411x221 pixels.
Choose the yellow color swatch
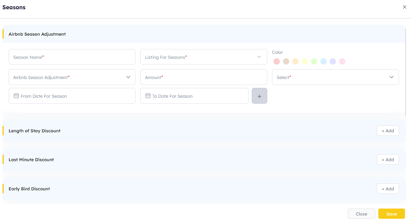305,61
